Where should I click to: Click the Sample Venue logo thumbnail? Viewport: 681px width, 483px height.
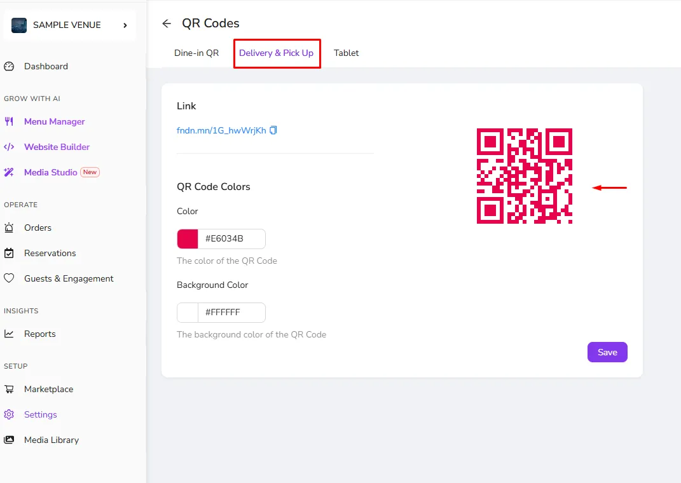pos(19,25)
